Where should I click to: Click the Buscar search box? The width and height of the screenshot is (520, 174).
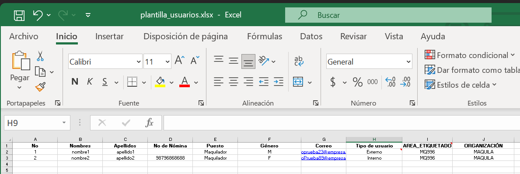388,15
